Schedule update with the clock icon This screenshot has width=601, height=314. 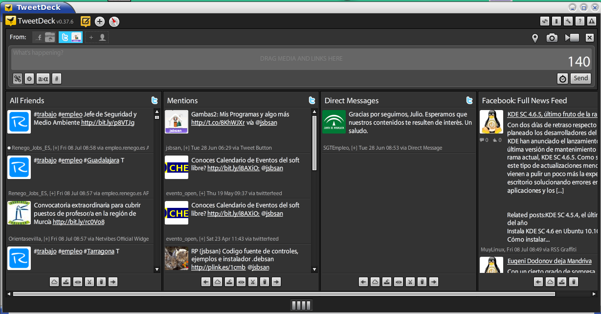[x=562, y=78]
